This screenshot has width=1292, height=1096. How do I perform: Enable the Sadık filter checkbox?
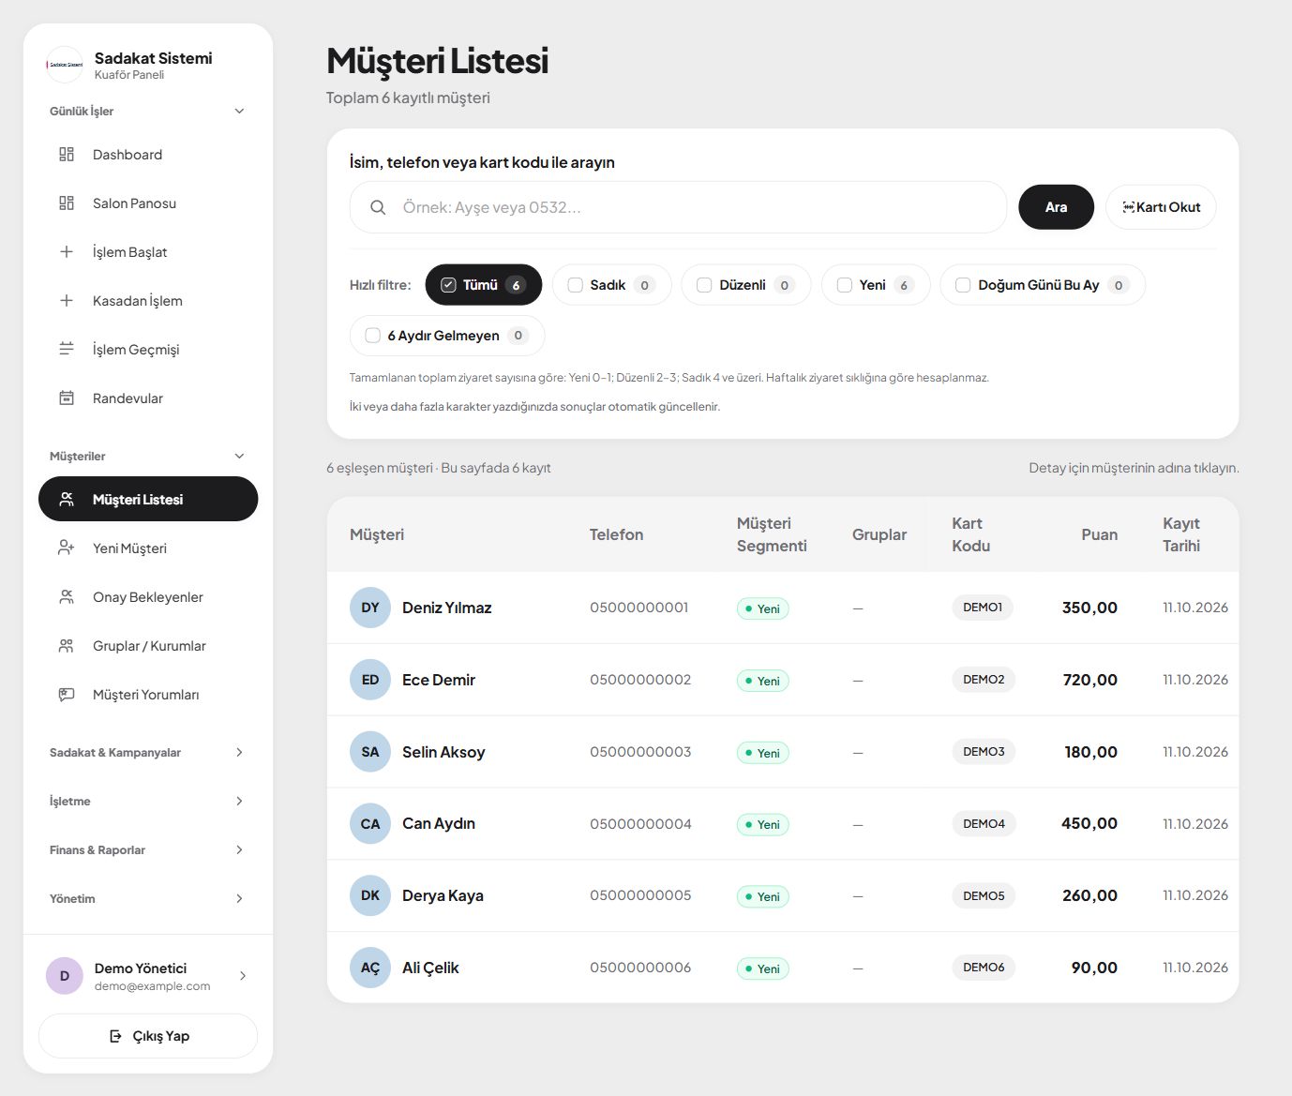(x=575, y=285)
